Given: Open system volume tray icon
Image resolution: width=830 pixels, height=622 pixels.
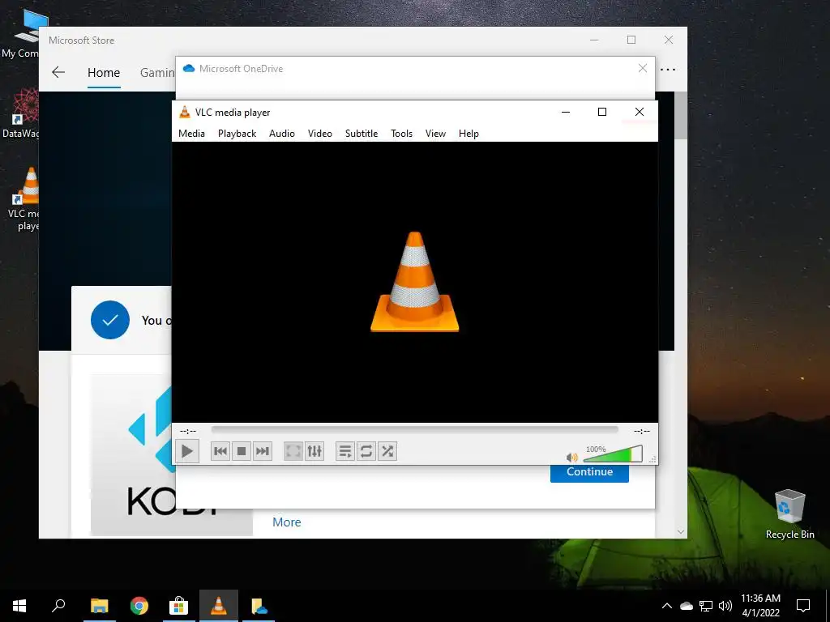Looking at the screenshot, I should click(x=725, y=606).
